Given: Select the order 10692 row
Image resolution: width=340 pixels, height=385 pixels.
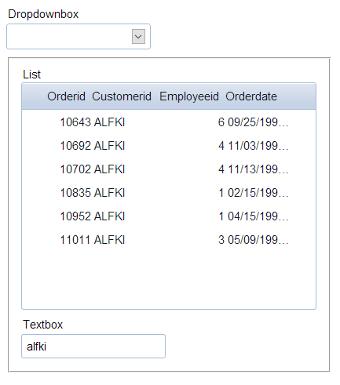Looking at the screenshot, I should 169,146.
